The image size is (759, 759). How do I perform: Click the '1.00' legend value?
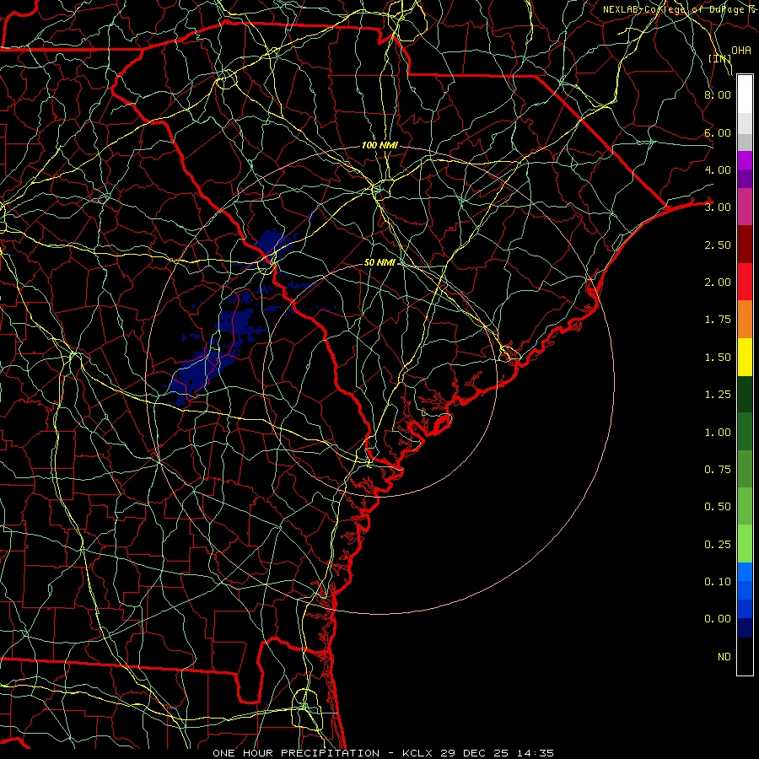tap(718, 433)
